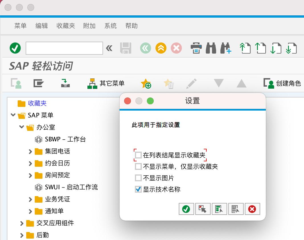Click the Find binoculars icon
Viewport: 304px width, 240px height.
point(211,48)
